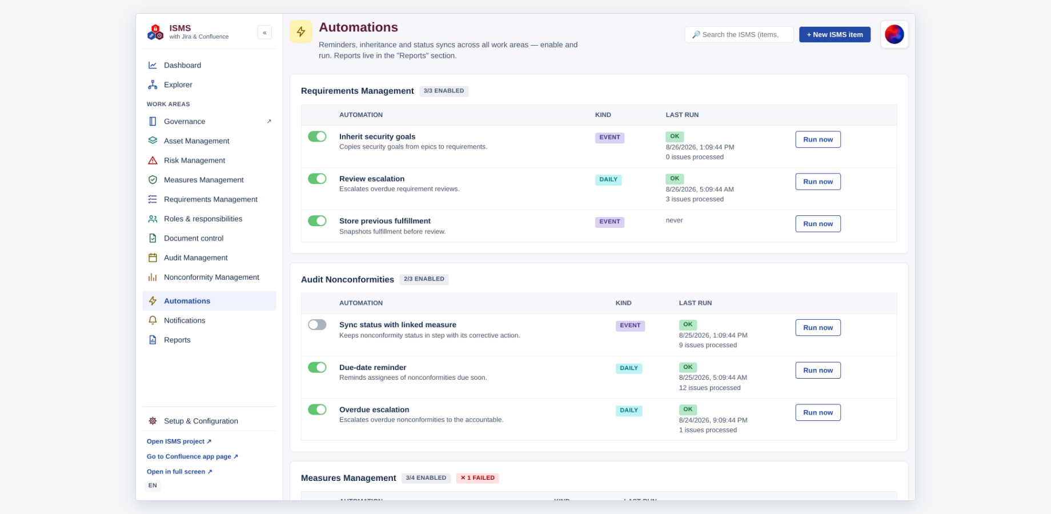Click the EVENT tag on Inherit security goals
Image resolution: width=1051 pixels, height=514 pixels.
pyautogui.click(x=609, y=137)
